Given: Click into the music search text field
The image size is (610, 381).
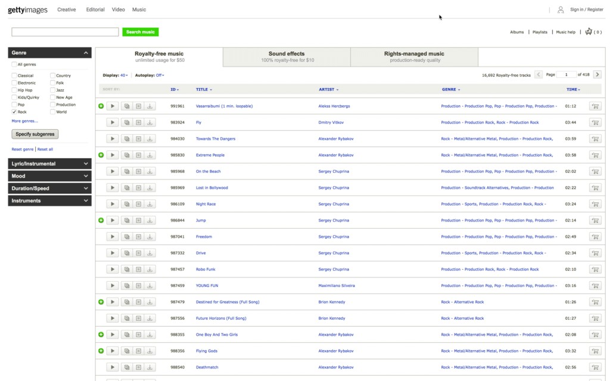Looking at the screenshot, I should [65, 32].
